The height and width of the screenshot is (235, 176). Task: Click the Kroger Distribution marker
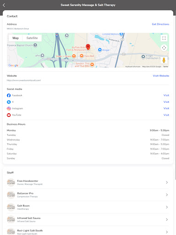(143, 57)
